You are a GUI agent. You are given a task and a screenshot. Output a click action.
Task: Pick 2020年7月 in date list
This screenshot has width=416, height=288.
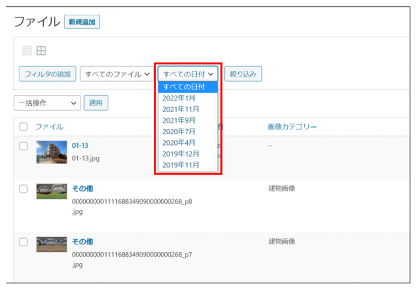click(179, 131)
